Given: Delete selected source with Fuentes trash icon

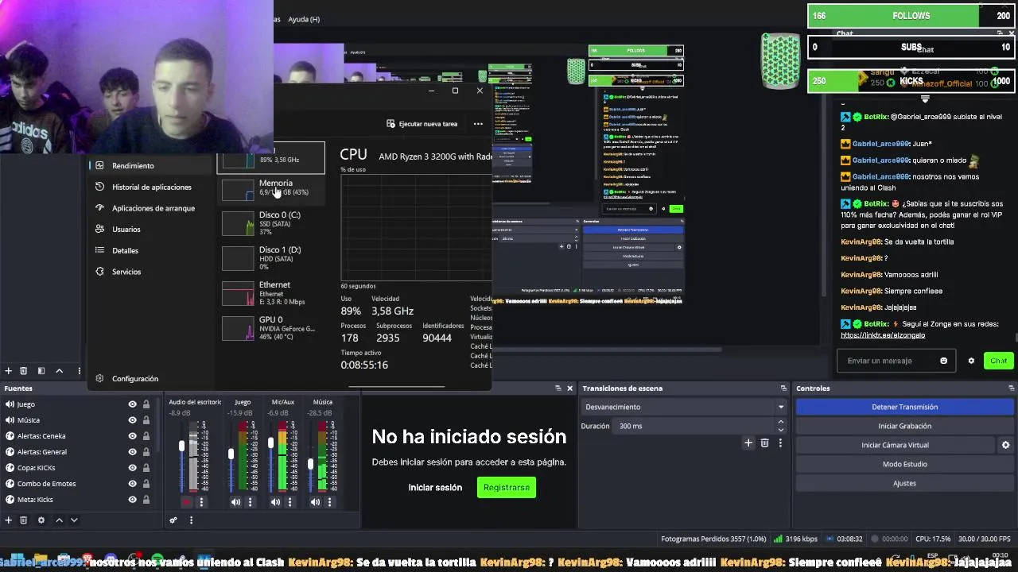Looking at the screenshot, I should pos(24,520).
